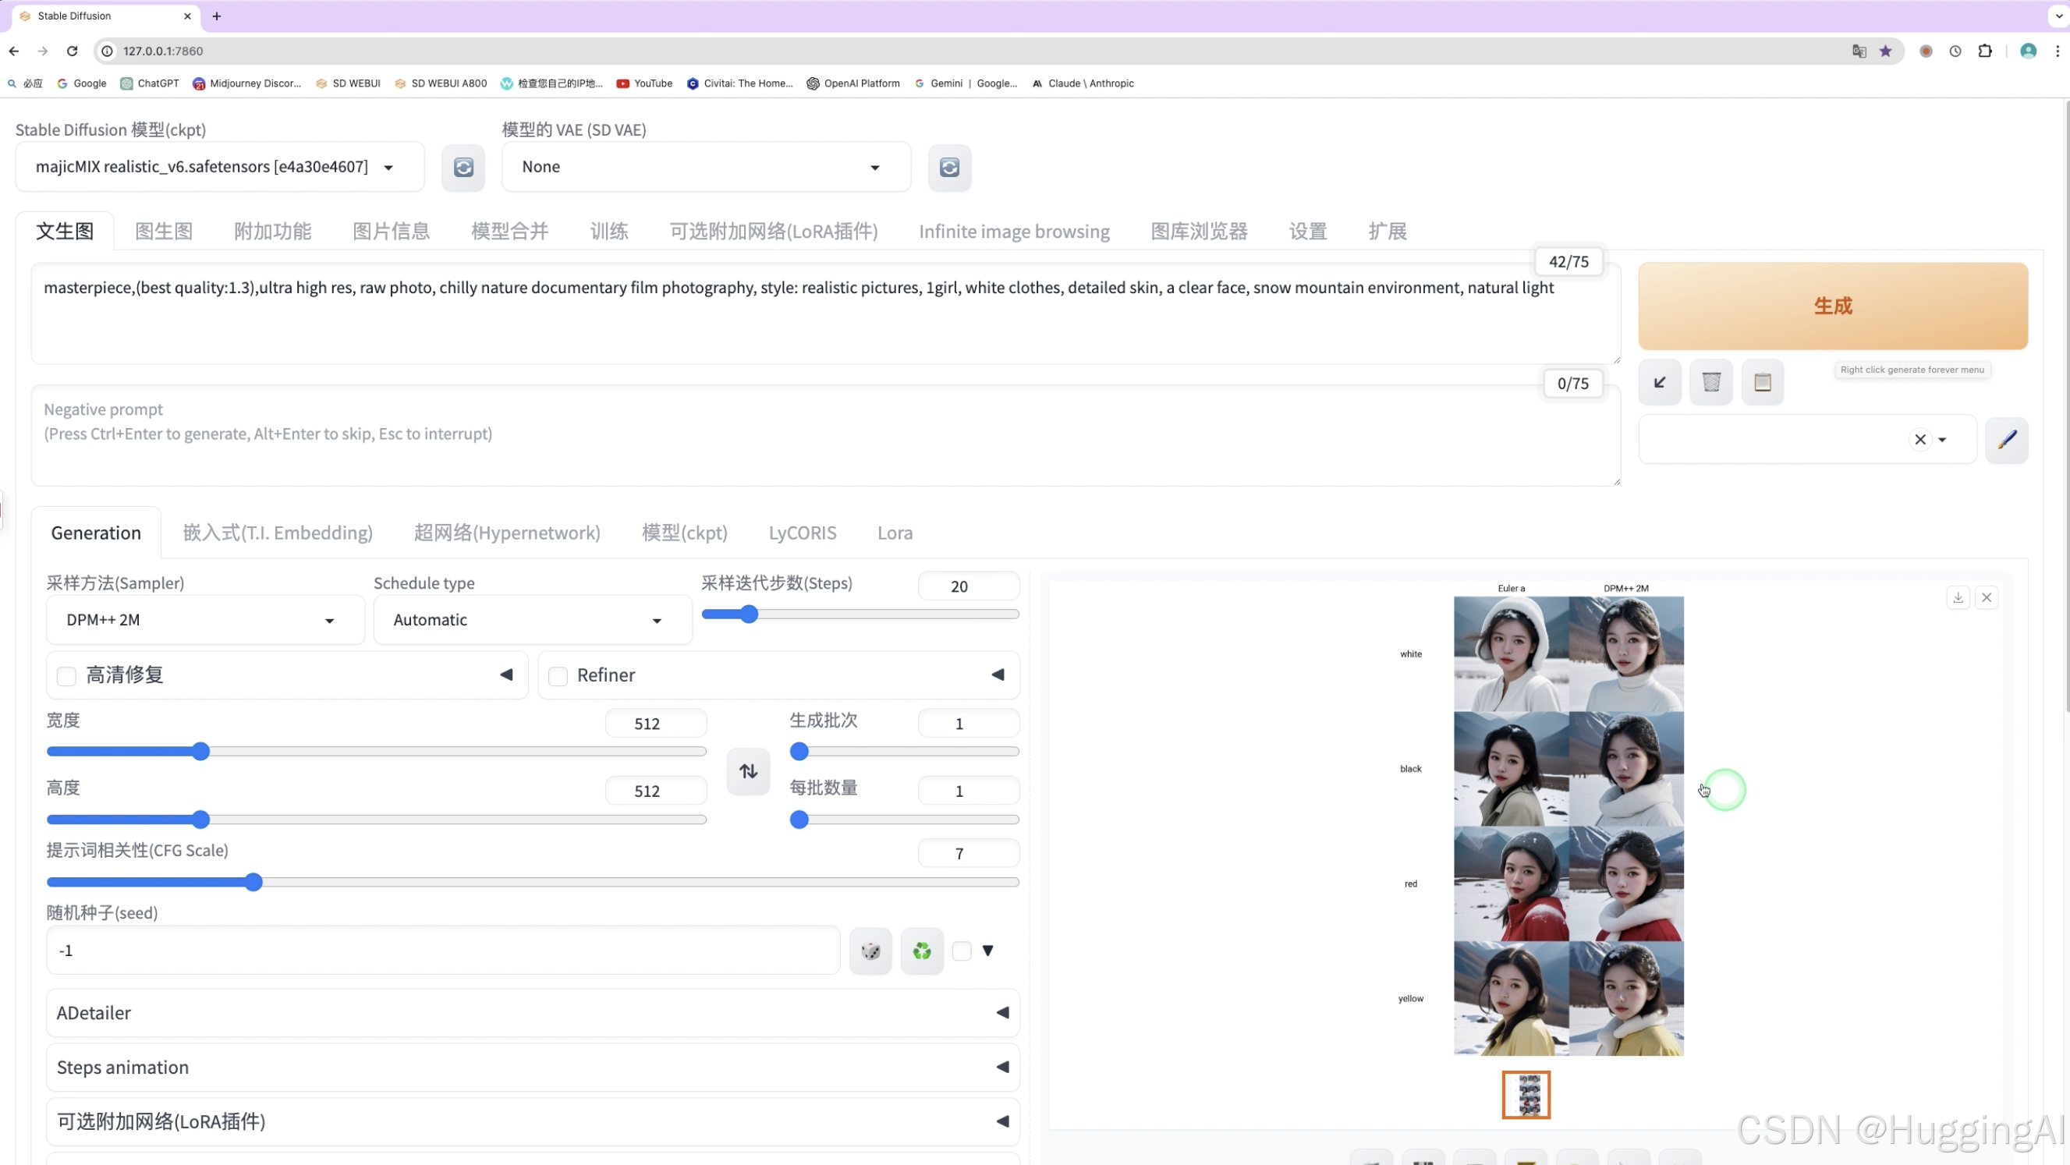Switch to the 附加功能 tab
Viewport: 2070px width, 1165px height.
point(272,232)
